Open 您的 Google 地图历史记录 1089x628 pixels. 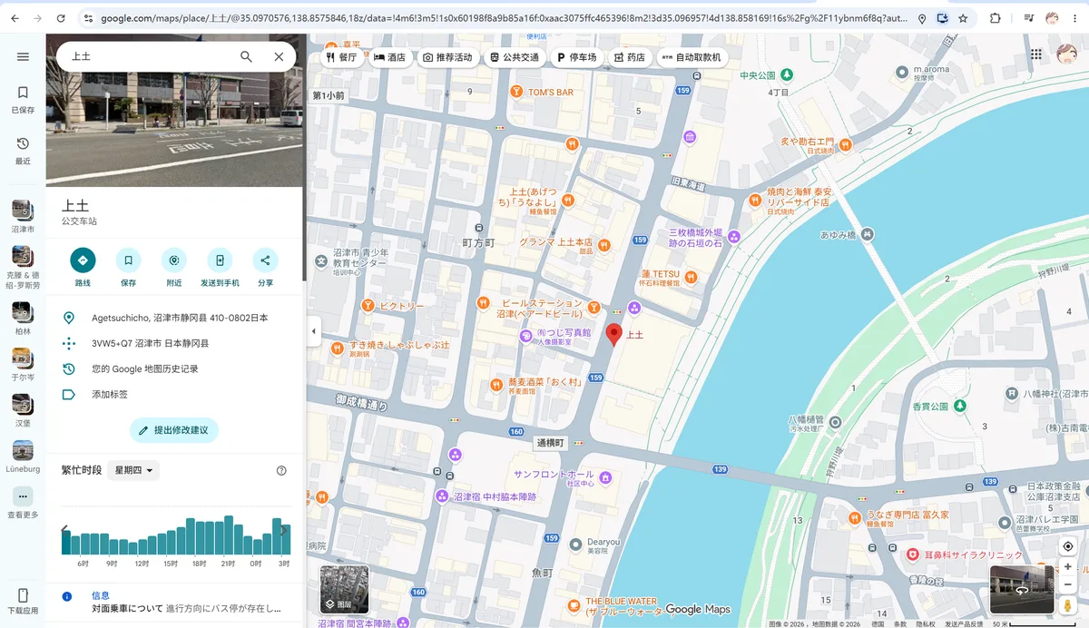(174, 369)
